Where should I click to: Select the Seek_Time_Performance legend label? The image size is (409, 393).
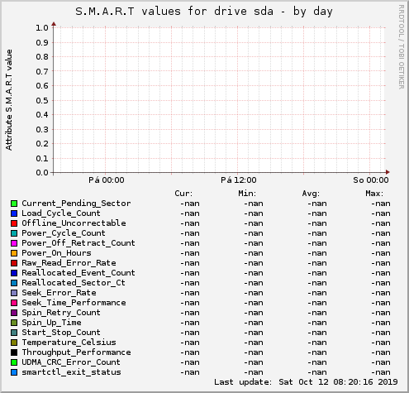click(74, 303)
